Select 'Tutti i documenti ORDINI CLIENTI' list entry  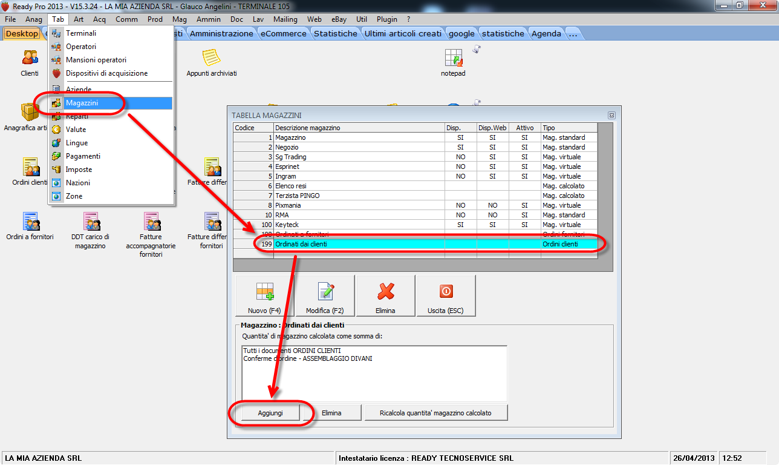tap(292, 351)
